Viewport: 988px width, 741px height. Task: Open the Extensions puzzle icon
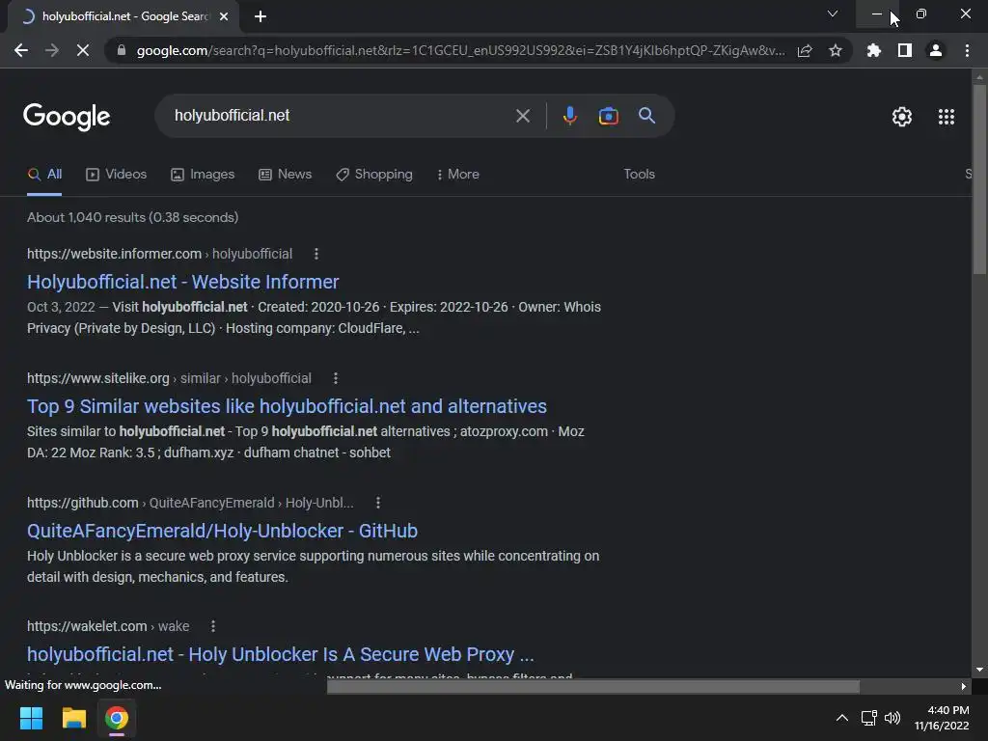point(874,50)
